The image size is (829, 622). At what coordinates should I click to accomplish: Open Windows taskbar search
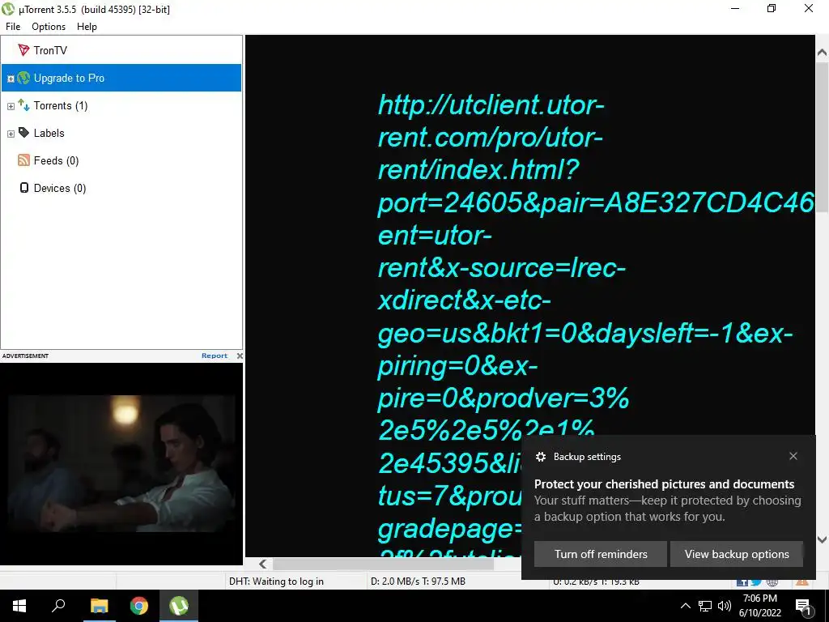coord(58,606)
